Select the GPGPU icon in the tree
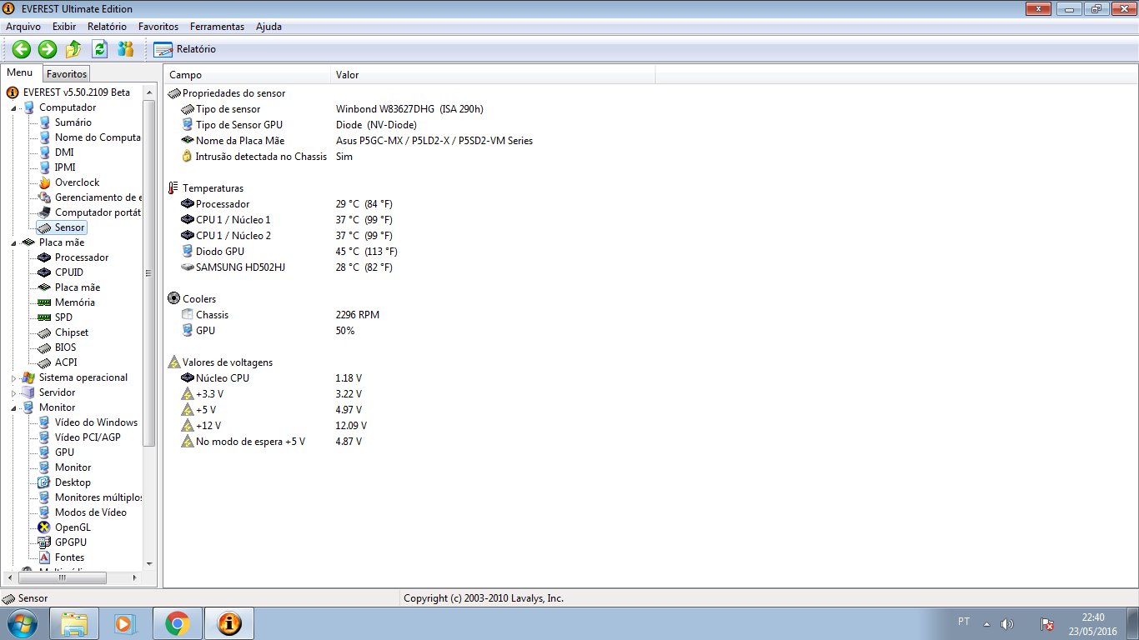The image size is (1139, 640). [x=45, y=542]
